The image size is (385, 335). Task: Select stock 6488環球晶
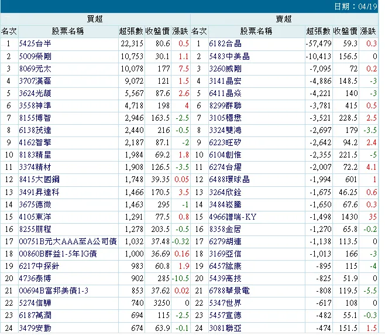coord(229,179)
